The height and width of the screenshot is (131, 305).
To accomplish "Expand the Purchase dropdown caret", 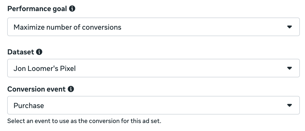I will pos(290,105).
